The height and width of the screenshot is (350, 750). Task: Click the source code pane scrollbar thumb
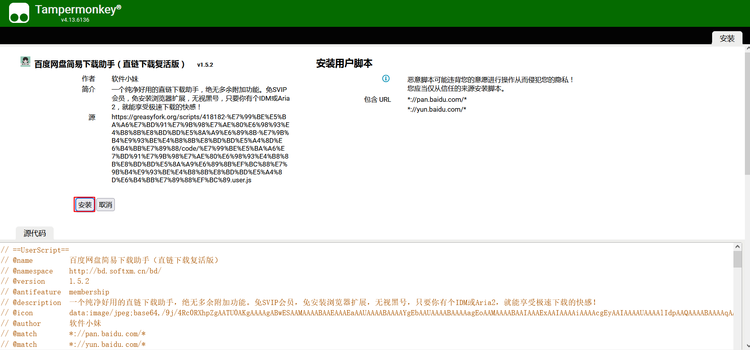point(737,259)
